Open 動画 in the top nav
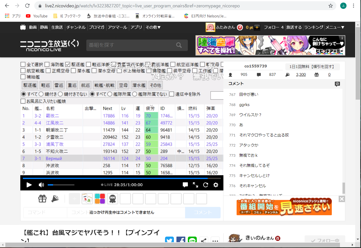The height and width of the screenshot is (248, 361). click(33, 27)
